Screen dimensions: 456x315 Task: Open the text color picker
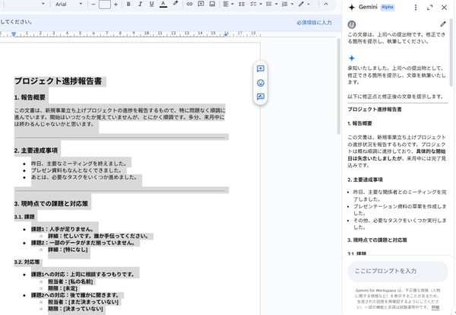tap(163, 4)
